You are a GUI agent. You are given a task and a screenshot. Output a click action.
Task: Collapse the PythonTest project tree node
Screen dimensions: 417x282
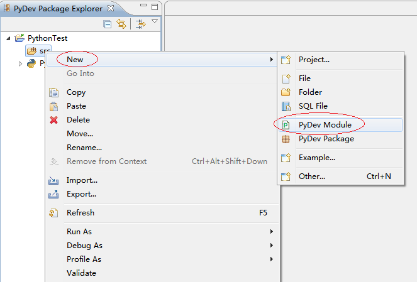[x=9, y=38]
